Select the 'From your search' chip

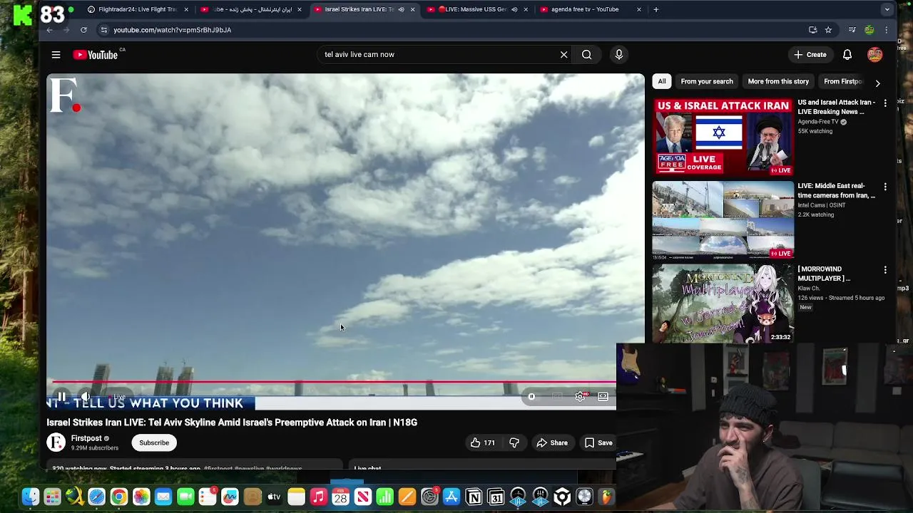tap(707, 81)
